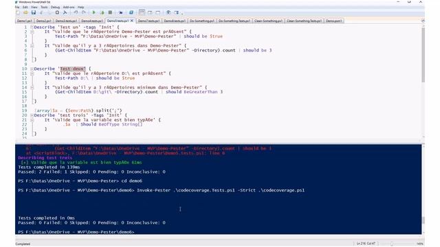Click the line and column indicator in status bar
Viewport: 440px width, 247px height.
tap(366, 244)
